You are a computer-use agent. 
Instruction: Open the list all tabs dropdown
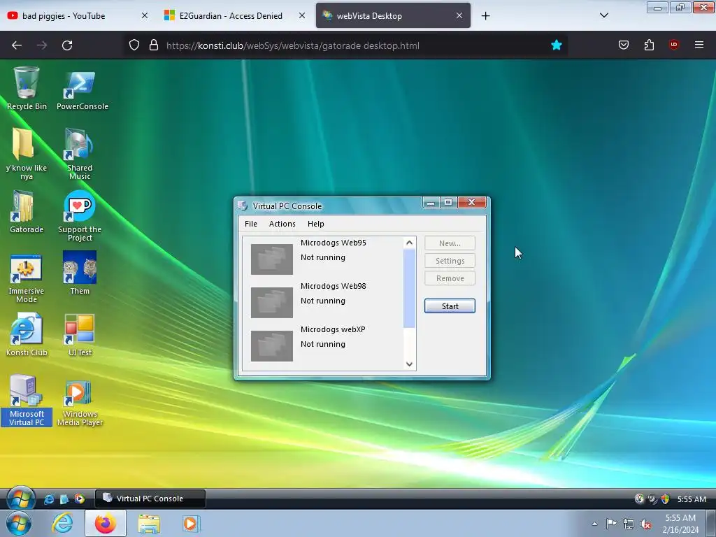604,15
